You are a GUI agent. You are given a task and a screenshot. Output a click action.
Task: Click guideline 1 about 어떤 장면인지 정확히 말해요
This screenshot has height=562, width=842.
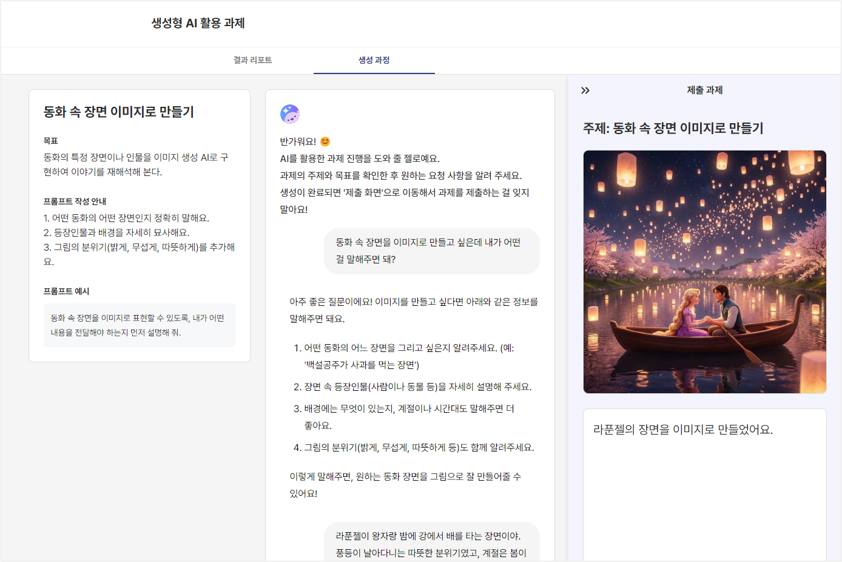click(x=126, y=218)
